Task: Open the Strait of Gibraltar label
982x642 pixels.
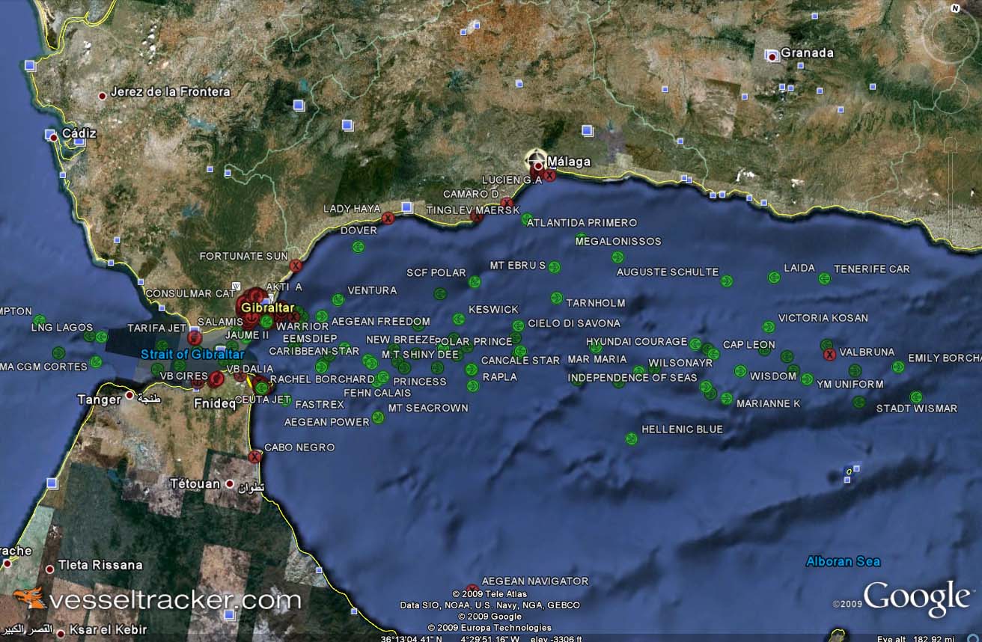Action: (x=193, y=353)
